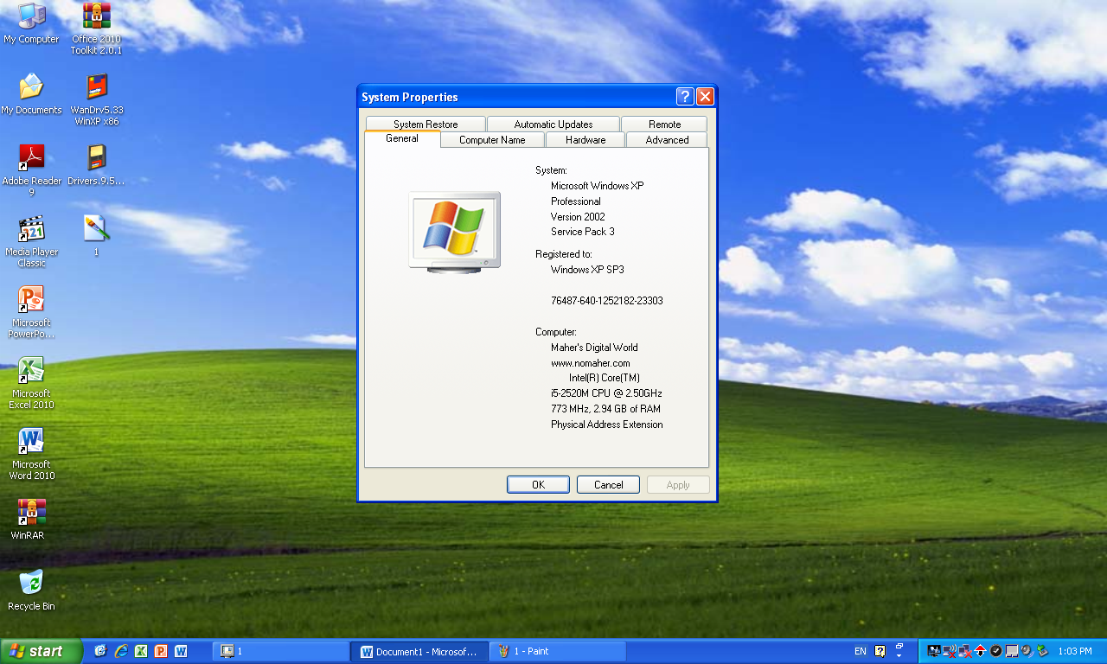Launch Word from the quick launch bar
The image size is (1107, 664).
click(181, 651)
